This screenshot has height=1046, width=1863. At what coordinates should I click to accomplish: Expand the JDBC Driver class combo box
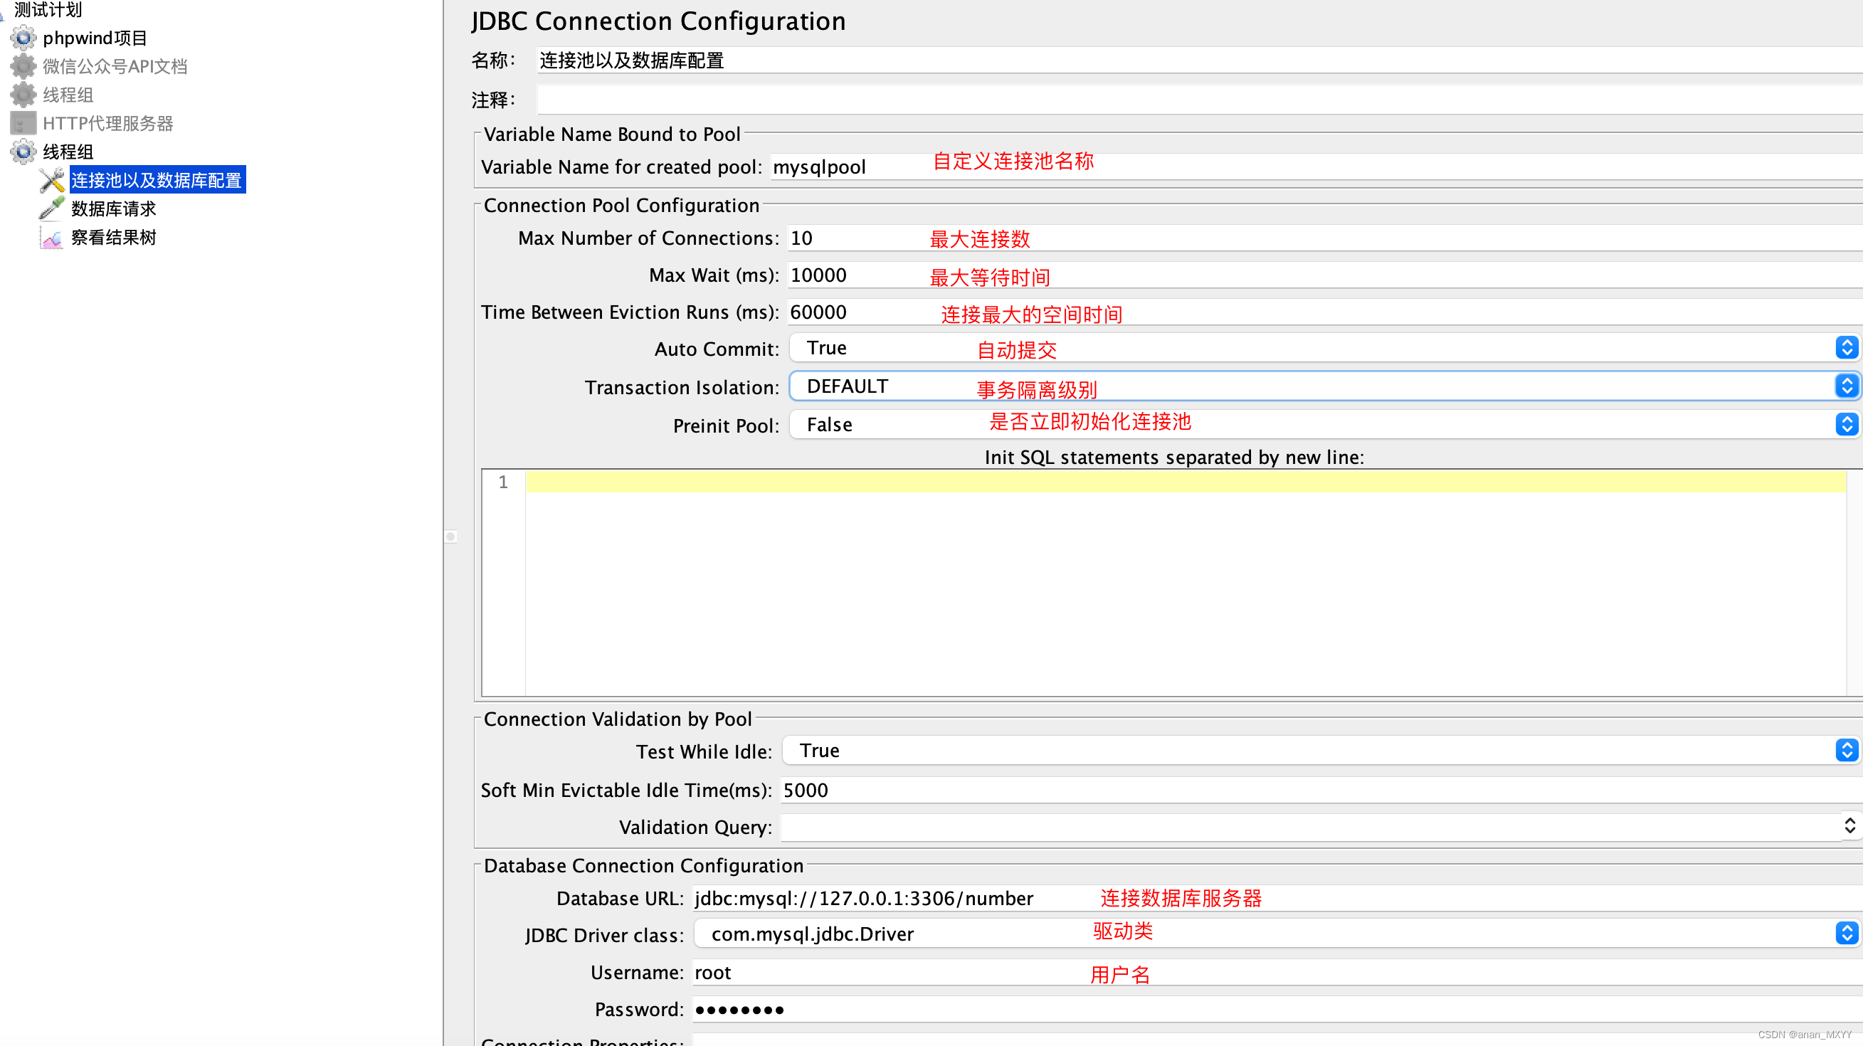[1847, 934]
